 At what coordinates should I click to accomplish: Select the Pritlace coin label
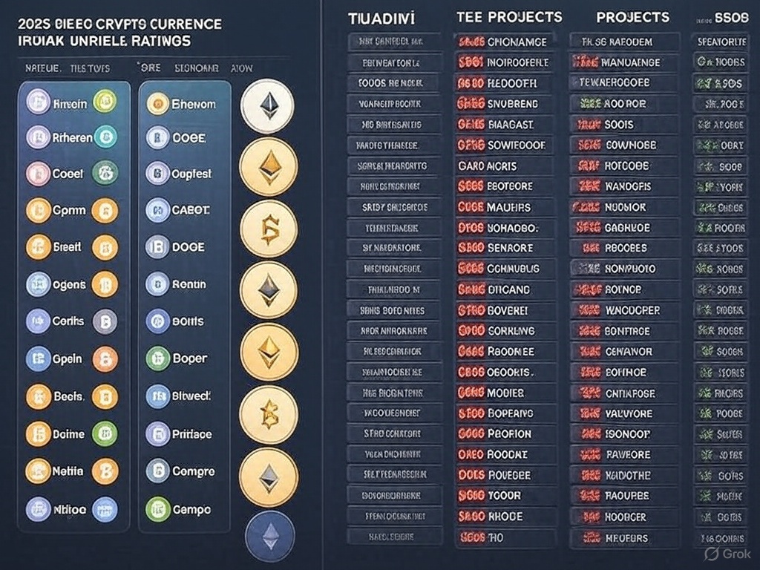(x=191, y=434)
